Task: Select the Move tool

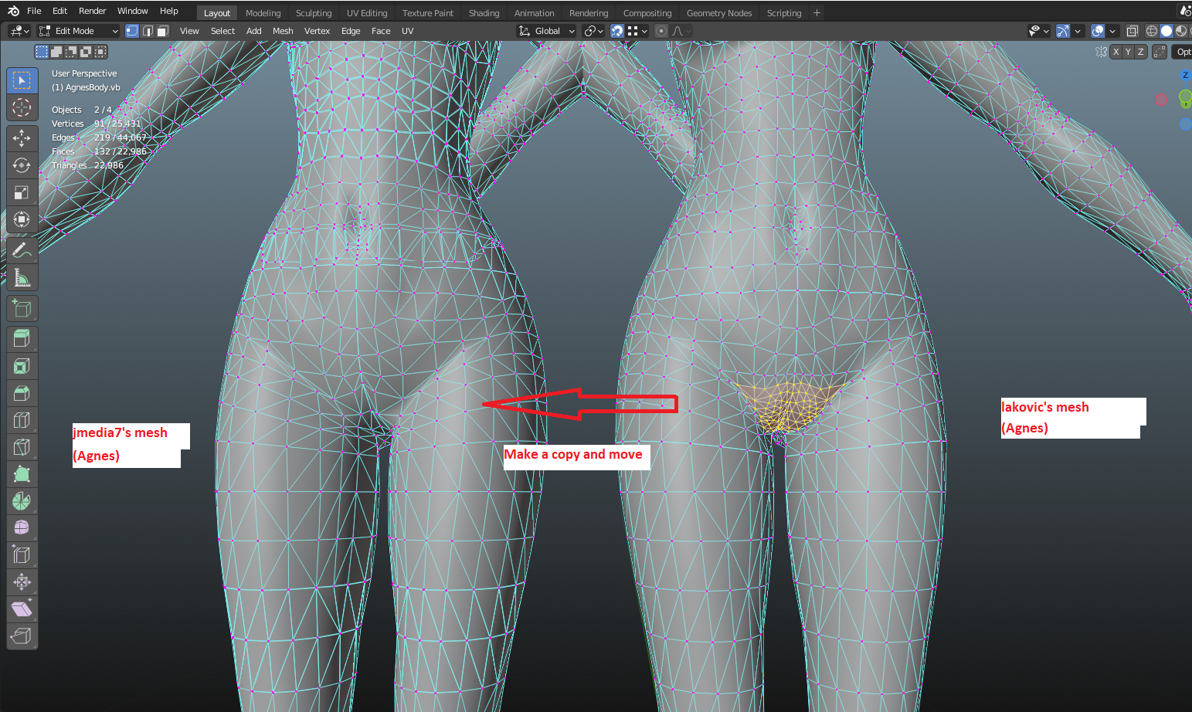Action: click(22, 138)
